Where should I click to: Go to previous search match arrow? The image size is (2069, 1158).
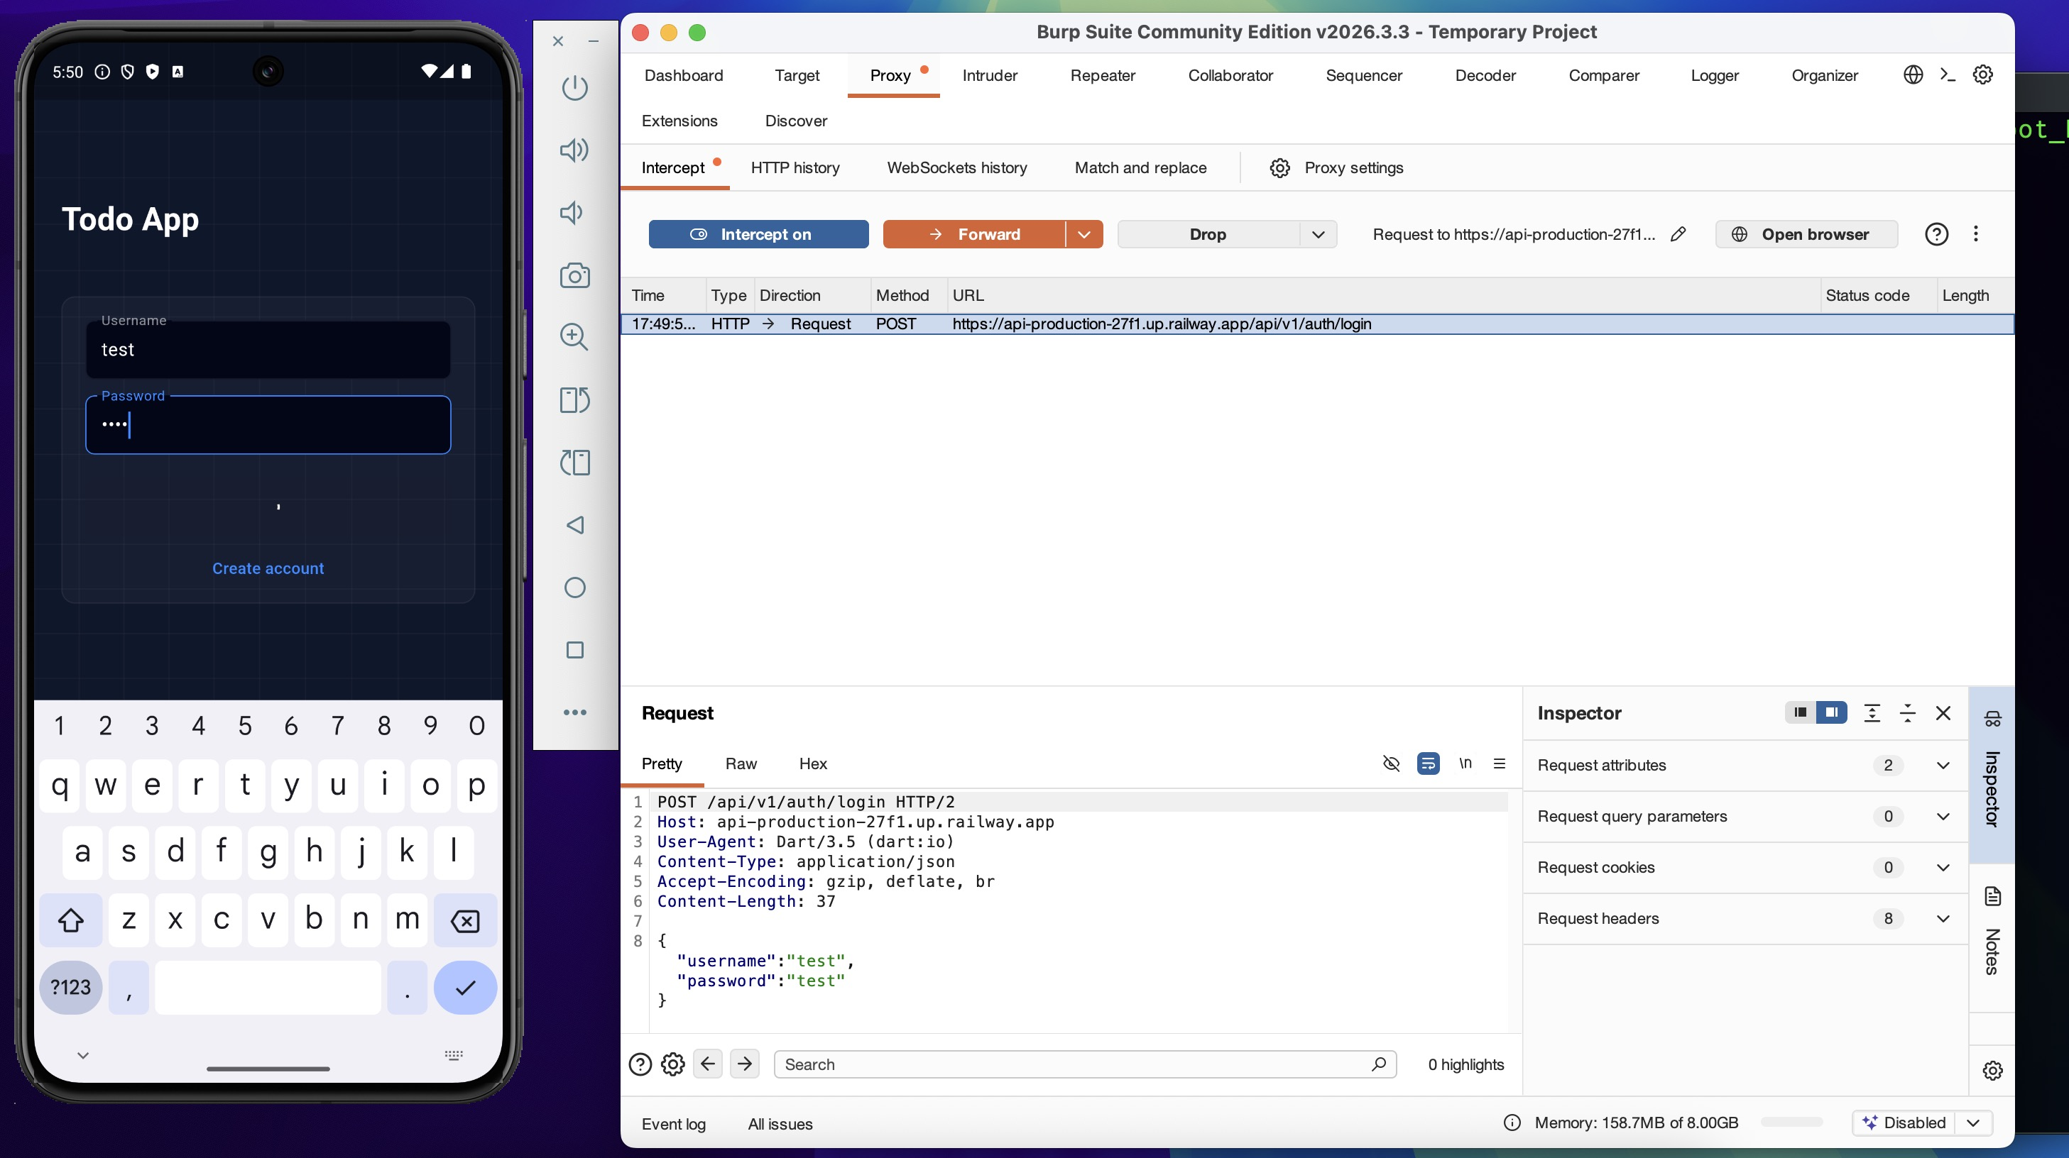click(708, 1064)
